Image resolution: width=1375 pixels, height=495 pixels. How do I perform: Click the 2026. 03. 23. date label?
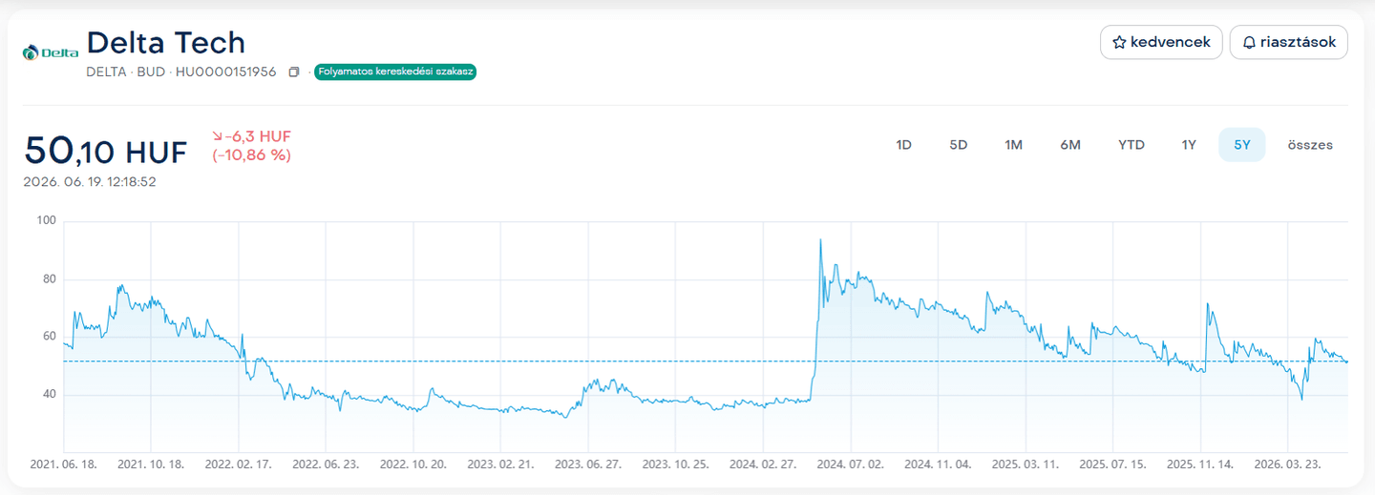(1287, 464)
